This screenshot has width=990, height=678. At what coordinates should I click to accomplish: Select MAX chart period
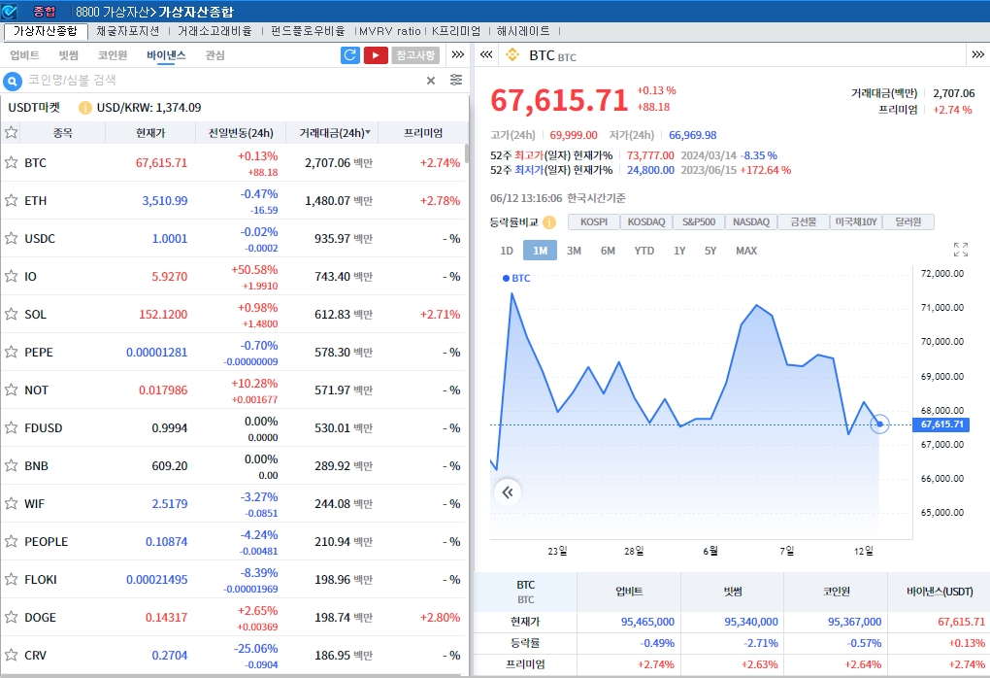click(745, 251)
